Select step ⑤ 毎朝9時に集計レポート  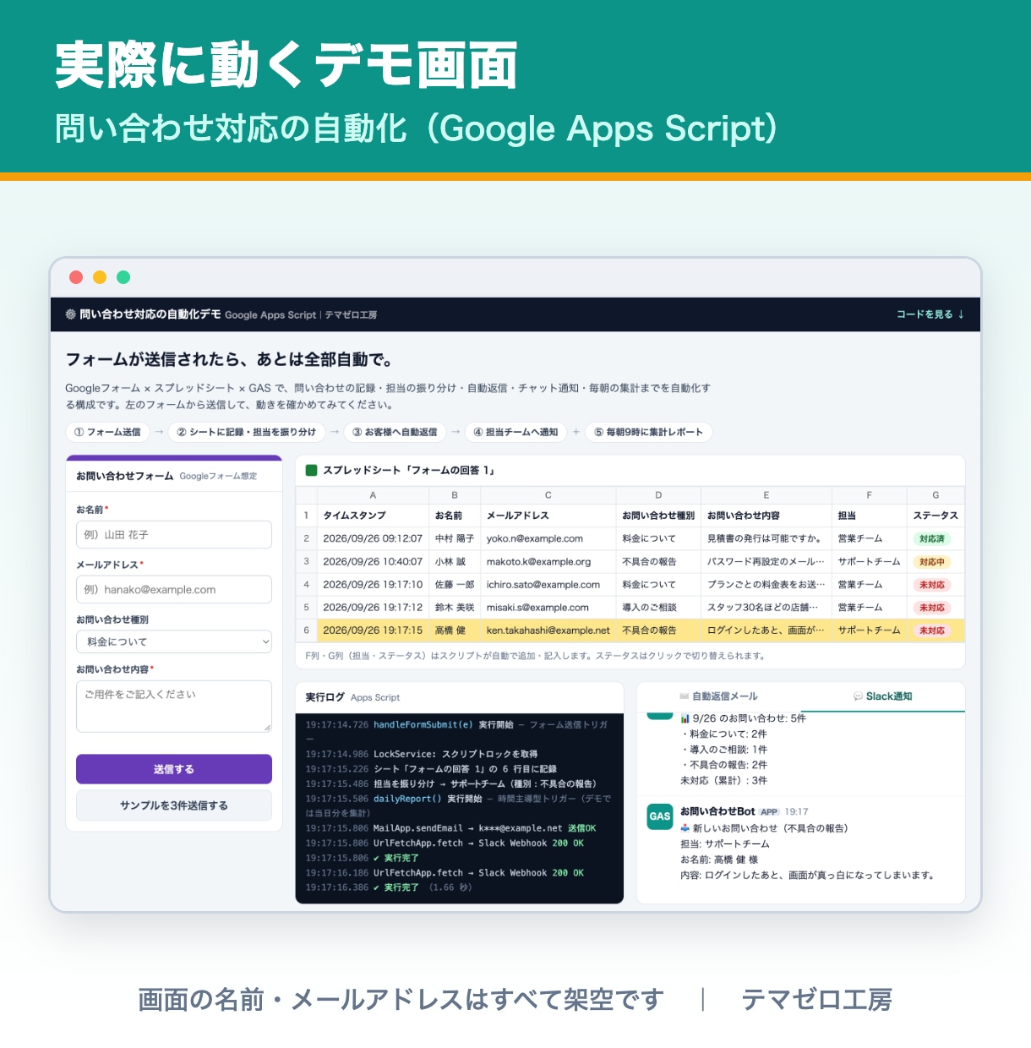(648, 432)
